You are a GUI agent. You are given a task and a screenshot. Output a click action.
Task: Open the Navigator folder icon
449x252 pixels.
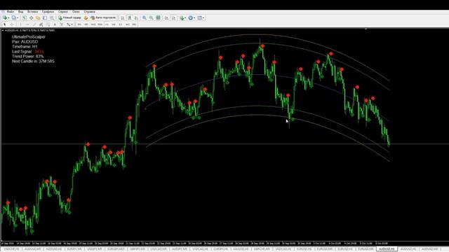tap(38, 17)
